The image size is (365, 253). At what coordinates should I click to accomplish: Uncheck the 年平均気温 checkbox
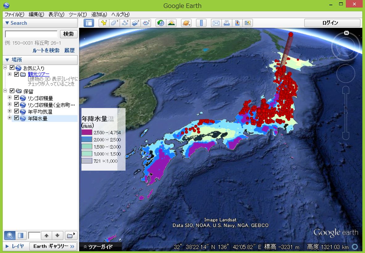(x=17, y=111)
